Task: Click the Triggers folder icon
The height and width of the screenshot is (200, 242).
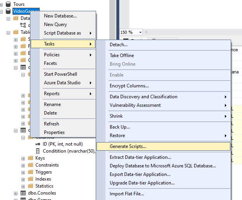Action: [31, 172]
